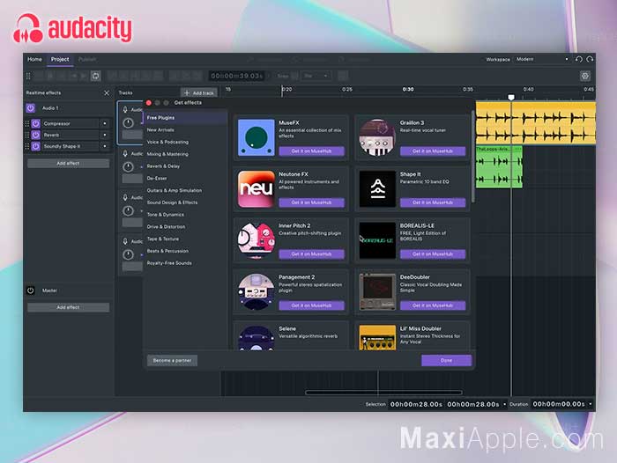Bypass the Reverb effect with its power button
This screenshot has height=463, width=617.
tap(36, 135)
